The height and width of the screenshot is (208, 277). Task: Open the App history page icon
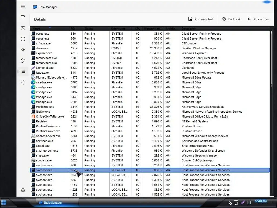pyautogui.click(x=23, y=39)
